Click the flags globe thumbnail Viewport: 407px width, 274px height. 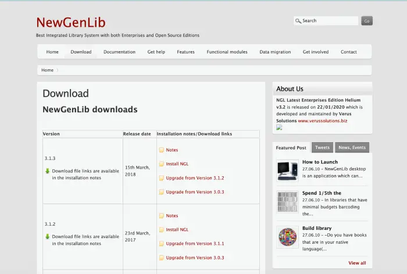287,237
